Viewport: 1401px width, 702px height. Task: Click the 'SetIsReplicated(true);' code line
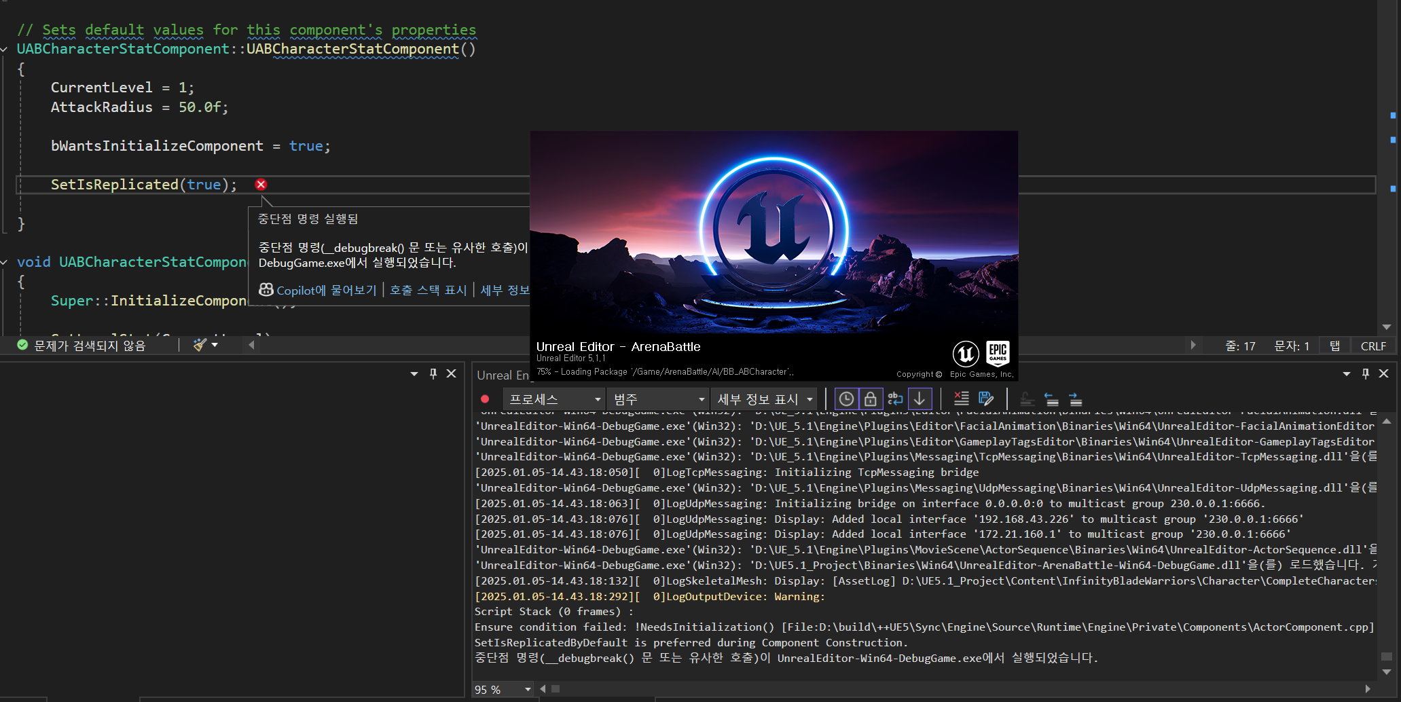(x=144, y=185)
